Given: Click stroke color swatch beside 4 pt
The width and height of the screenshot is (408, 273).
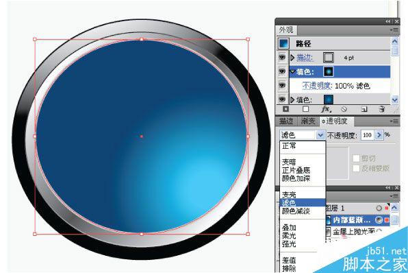Looking at the screenshot, I should (329, 58).
